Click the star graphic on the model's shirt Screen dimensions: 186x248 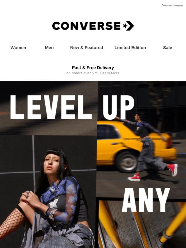(x=54, y=204)
